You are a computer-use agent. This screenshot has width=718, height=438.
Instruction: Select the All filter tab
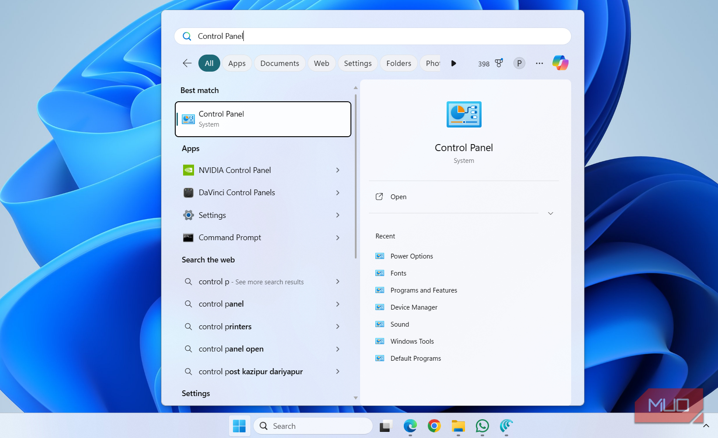209,63
